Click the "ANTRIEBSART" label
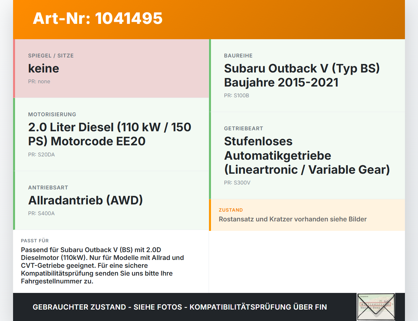This screenshot has height=321, width=418. (48, 188)
